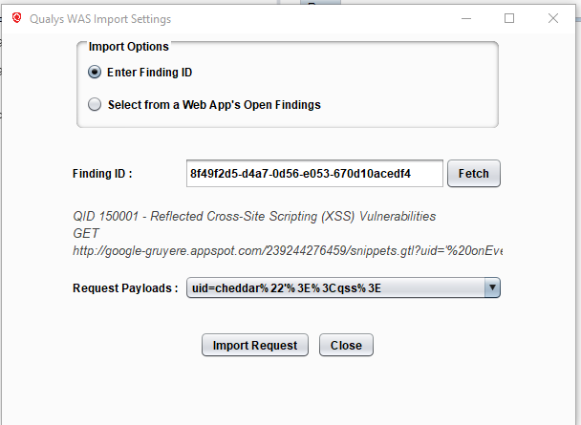This screenshot has width=581, height=425.
Task: Click the 'Finding ID :' field label
Action: 102,174
